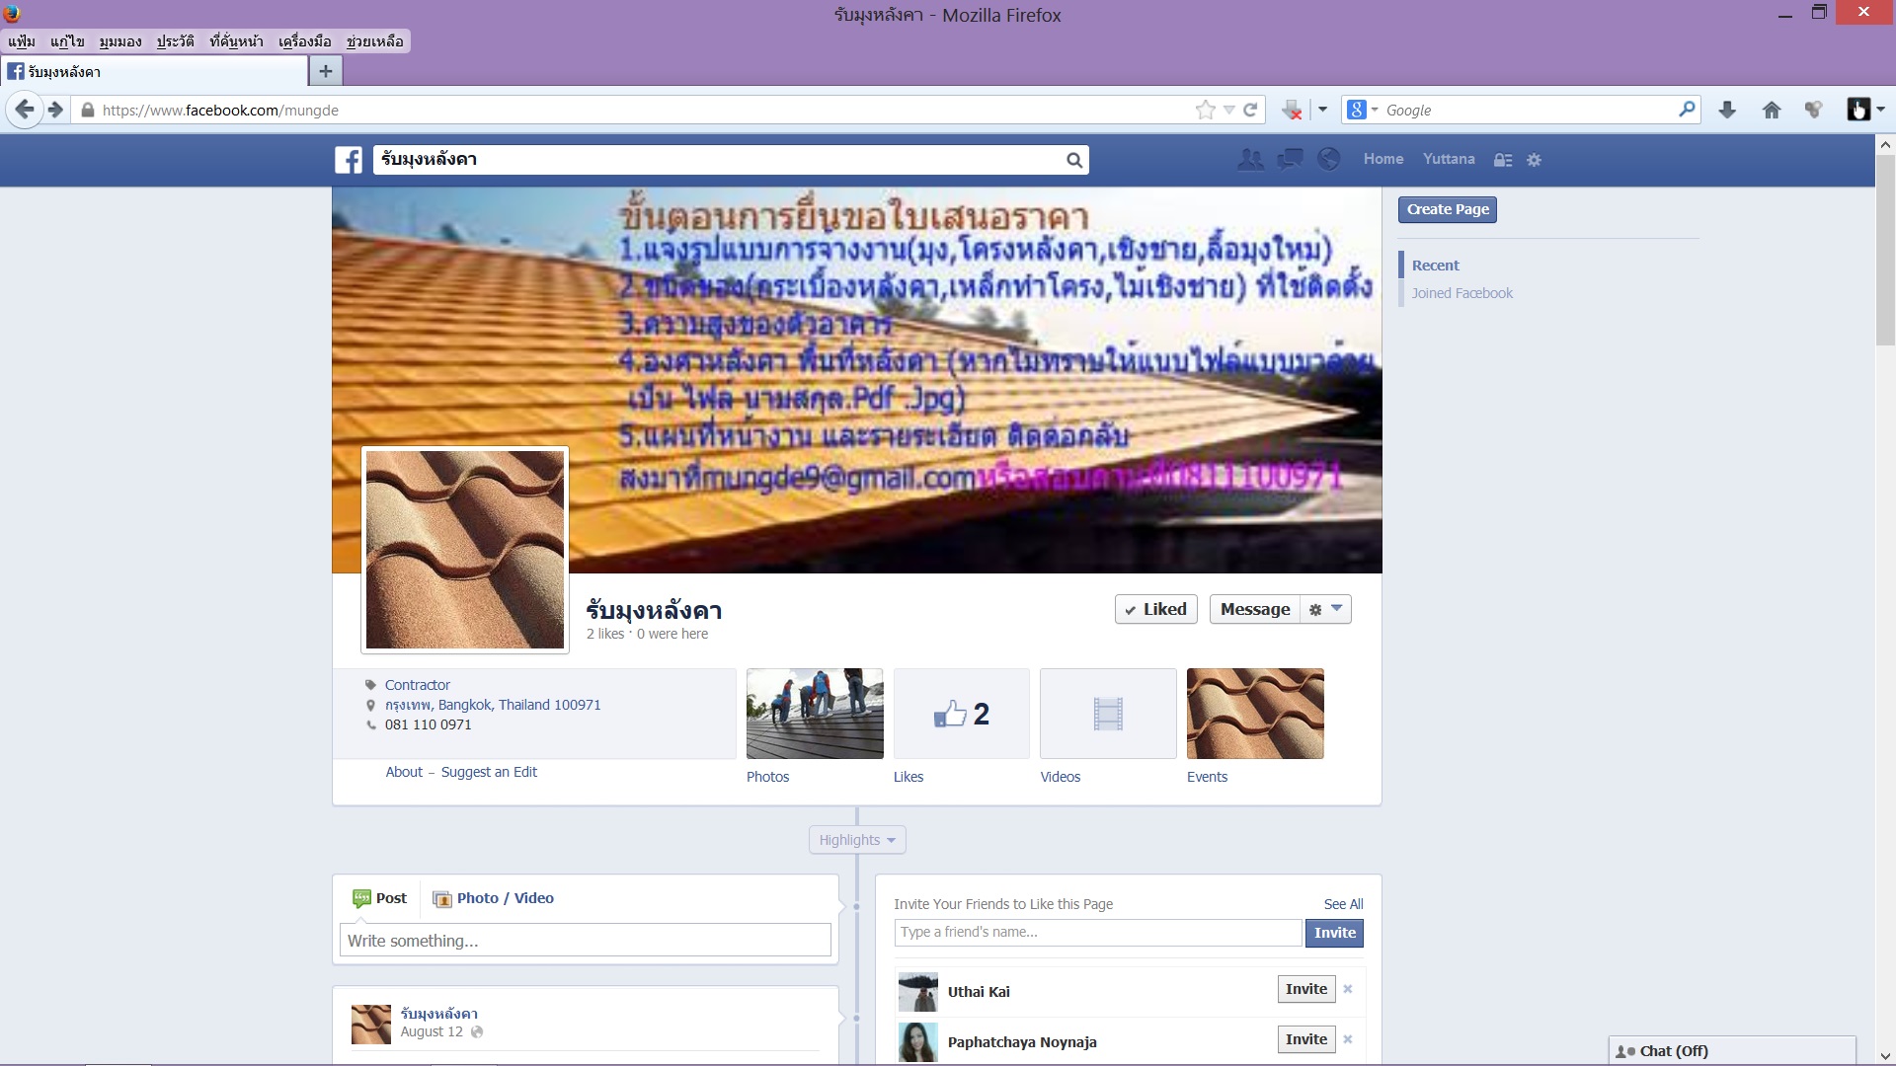The height and width of the screenshot is (1066, 1896).
Task: Click the Create Page button
Action: coord(1447,209)
